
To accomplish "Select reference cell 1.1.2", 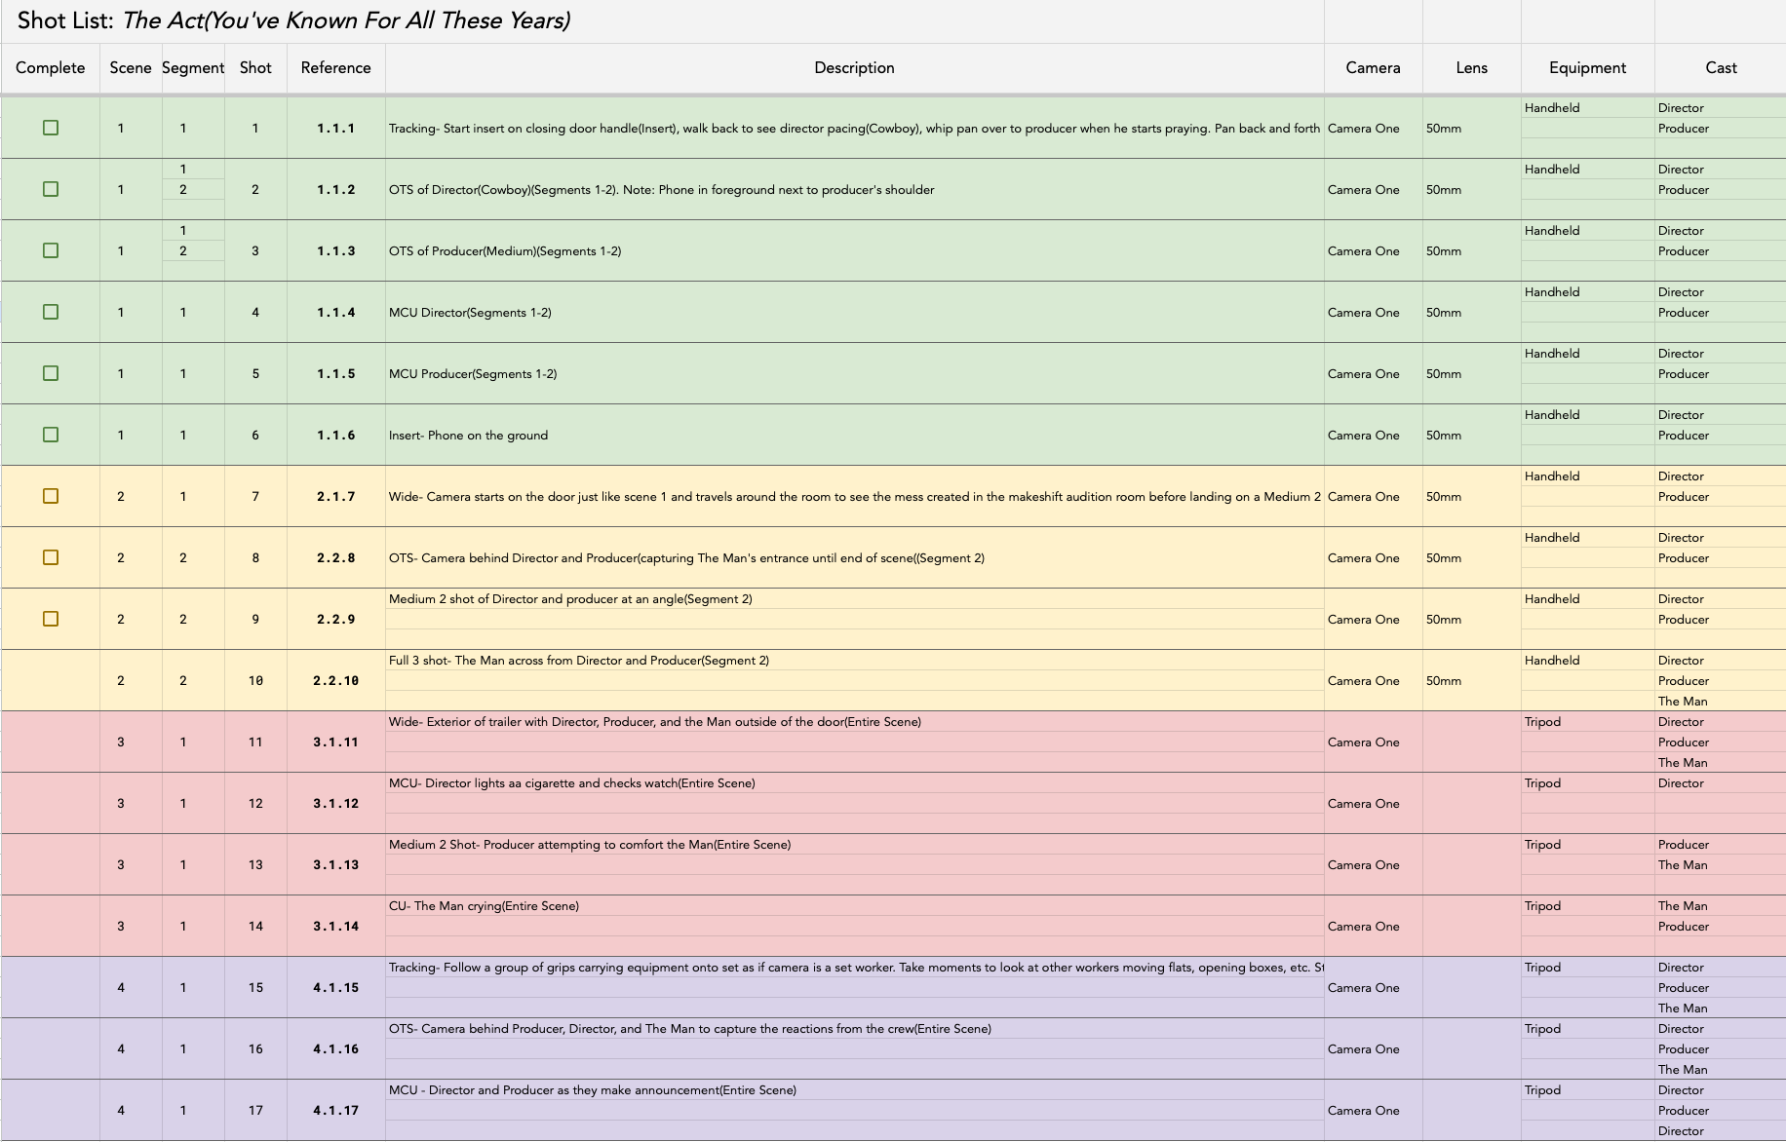I will (x=335, y=189).
